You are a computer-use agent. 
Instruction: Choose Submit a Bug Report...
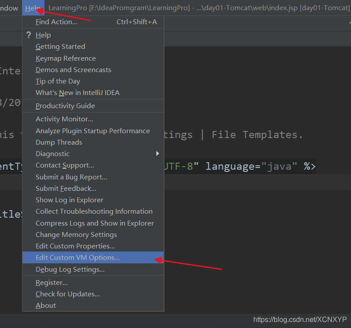(x=93, y=177)
